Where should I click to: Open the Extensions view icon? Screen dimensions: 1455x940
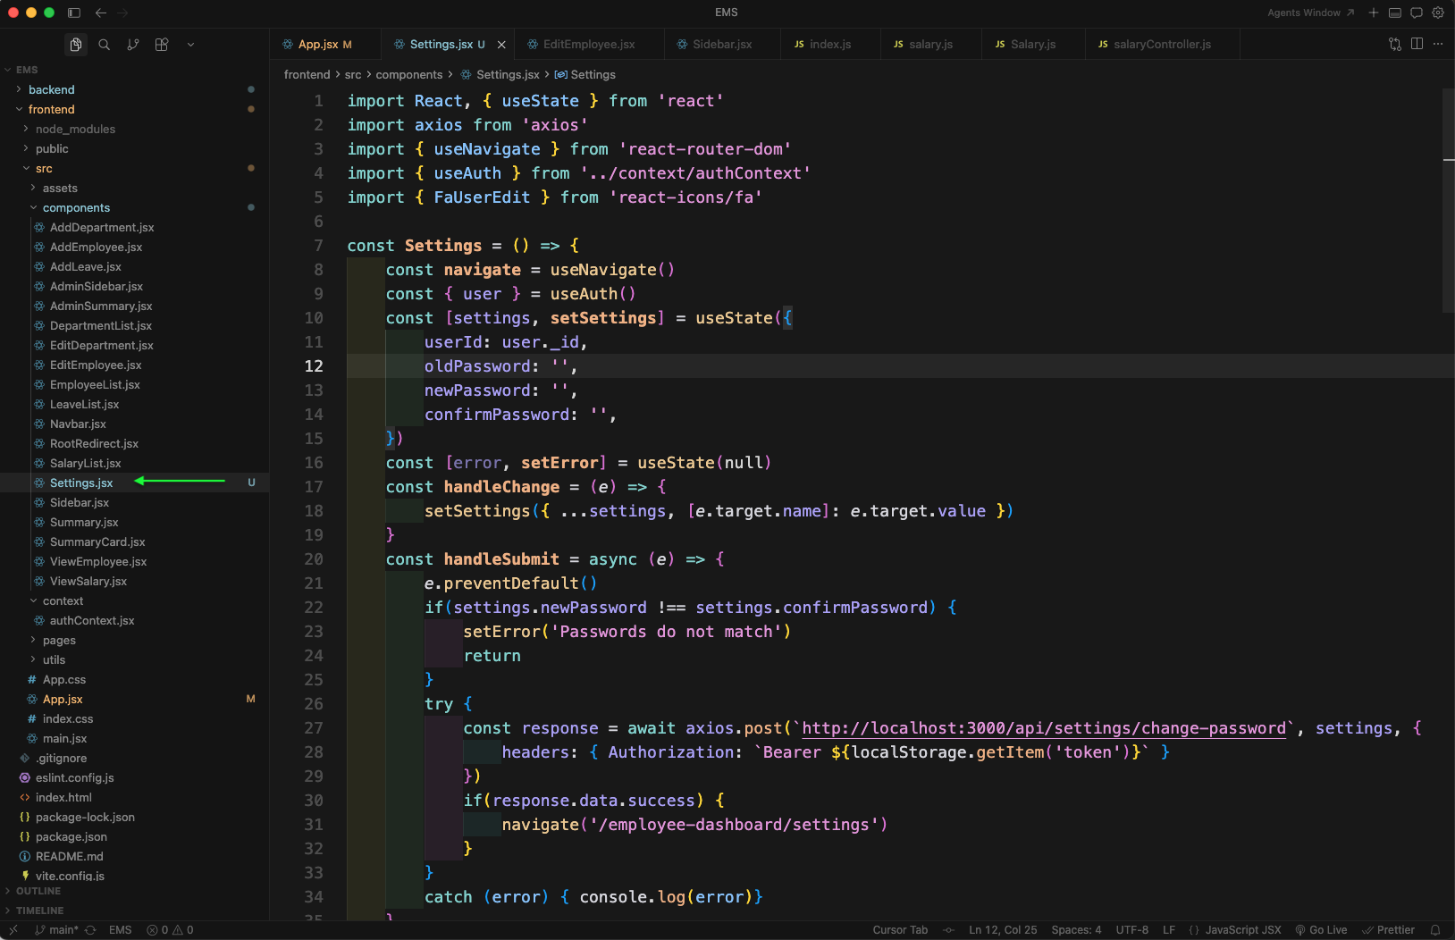(x=162, y=45)
